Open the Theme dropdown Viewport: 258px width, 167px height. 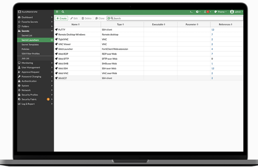pyautogui.click(x=220, y=12)
